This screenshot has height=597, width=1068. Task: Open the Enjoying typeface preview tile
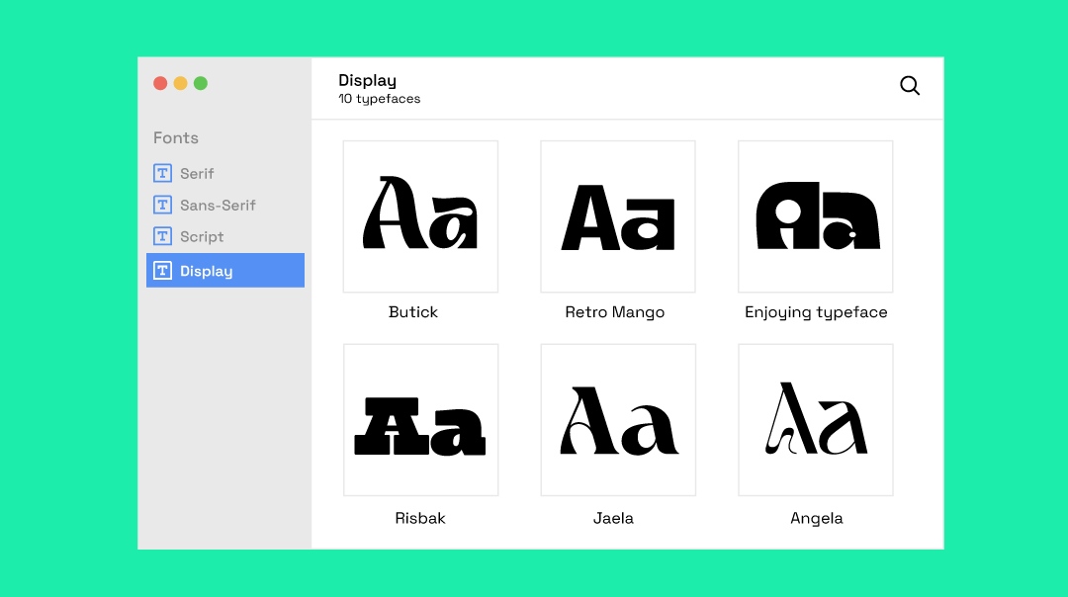click(816, 216)
